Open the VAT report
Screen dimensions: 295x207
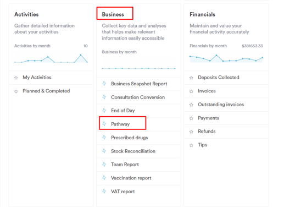(123, 192)
